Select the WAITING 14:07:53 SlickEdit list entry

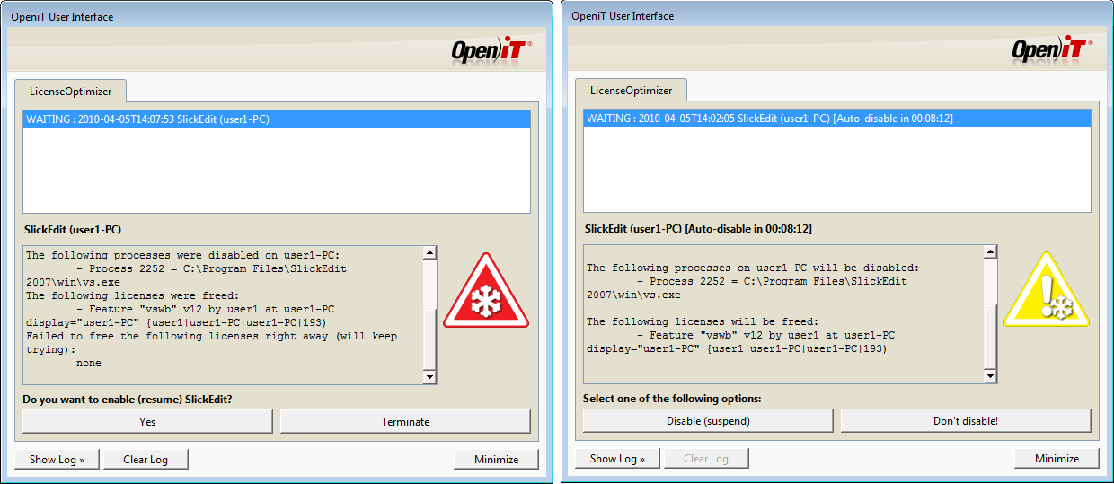pos(277,119)
